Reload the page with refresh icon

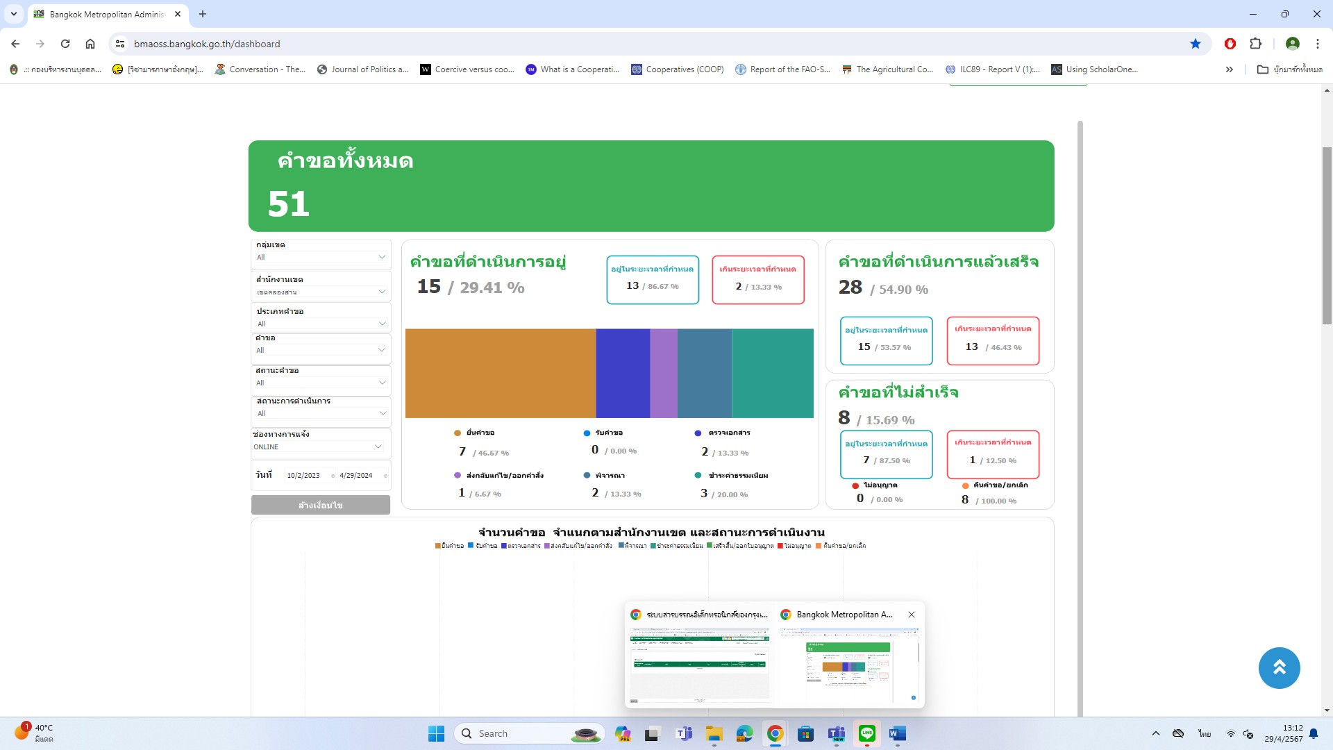[65, 44]
